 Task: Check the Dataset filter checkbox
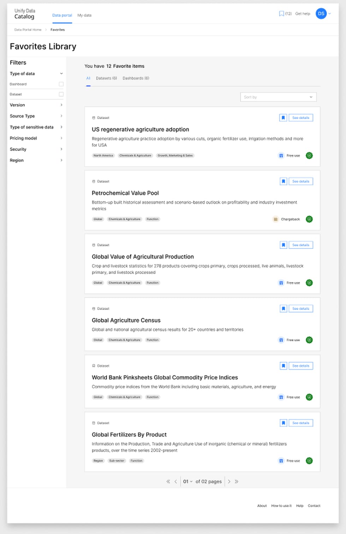click(61, 94)
